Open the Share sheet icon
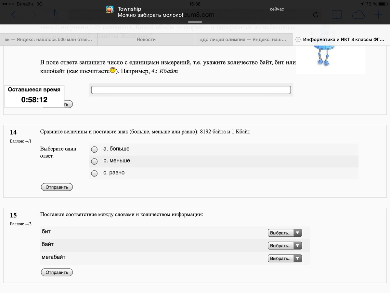390x293 pixels. [x=55, y=14]
